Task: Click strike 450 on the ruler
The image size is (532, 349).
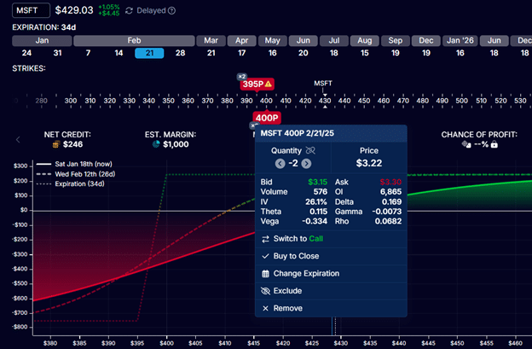Action: coord(364,101)
